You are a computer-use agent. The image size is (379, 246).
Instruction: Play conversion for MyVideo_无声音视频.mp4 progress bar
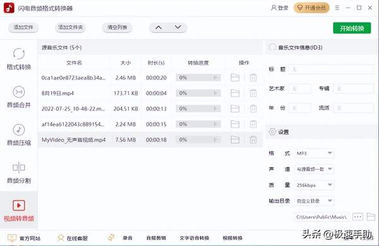215,139
